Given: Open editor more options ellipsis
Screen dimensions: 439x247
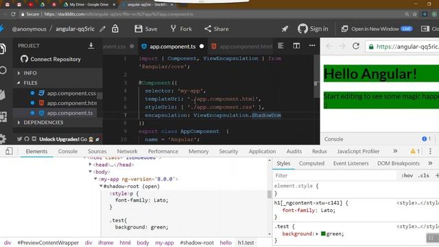Looking at the screenshot, I should coord(312,45).
